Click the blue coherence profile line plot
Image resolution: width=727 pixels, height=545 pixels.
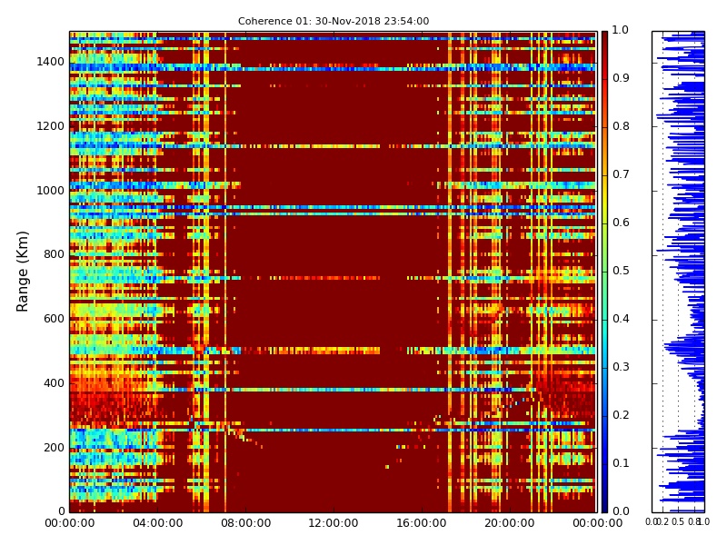click(x=678, y=272)
